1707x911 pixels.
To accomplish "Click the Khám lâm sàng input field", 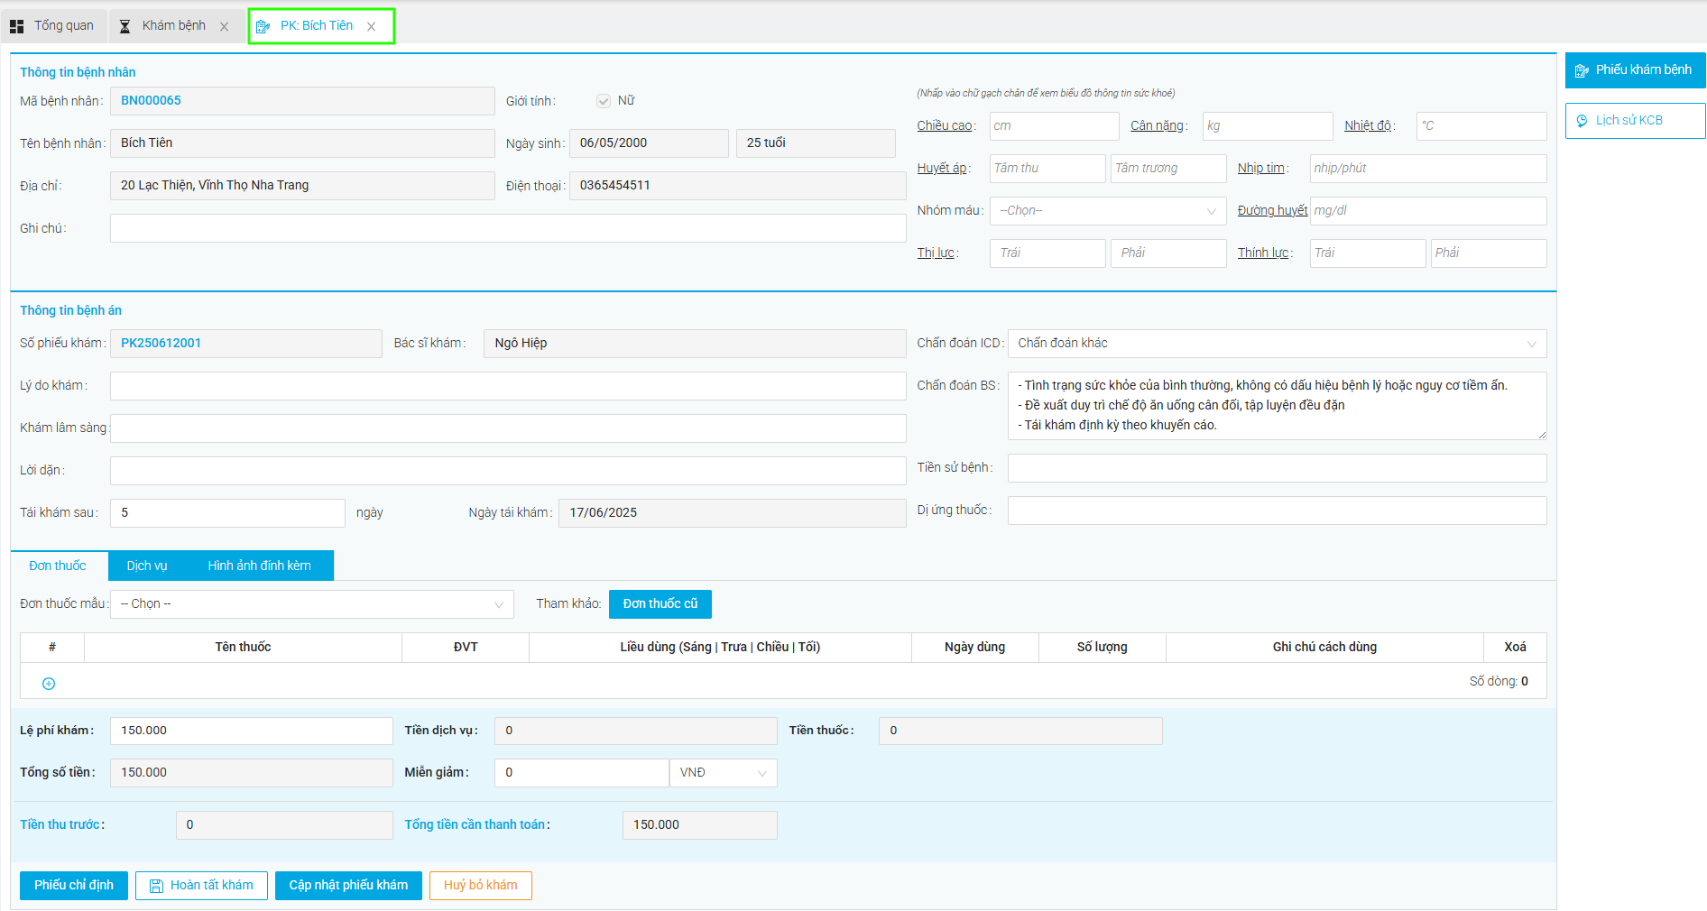I will point(508,428).
